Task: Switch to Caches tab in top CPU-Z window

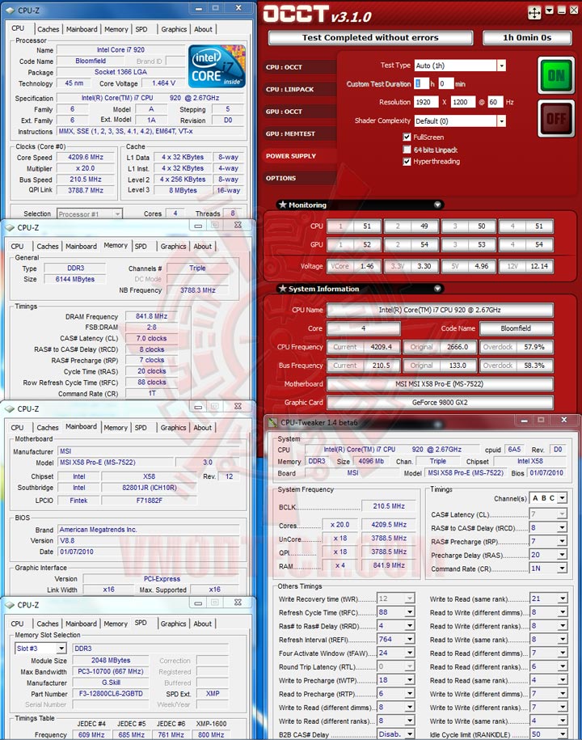Action: [x=48, y=29]
